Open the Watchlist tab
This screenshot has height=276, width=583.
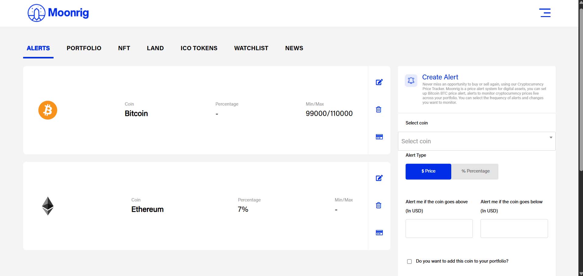(x=251, y=48)
